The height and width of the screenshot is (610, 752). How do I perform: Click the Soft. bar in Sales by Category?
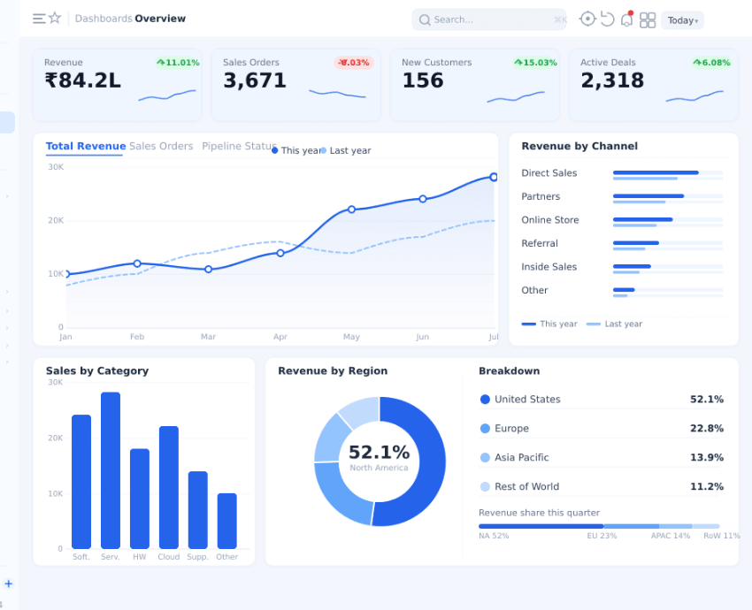point(81,482)
